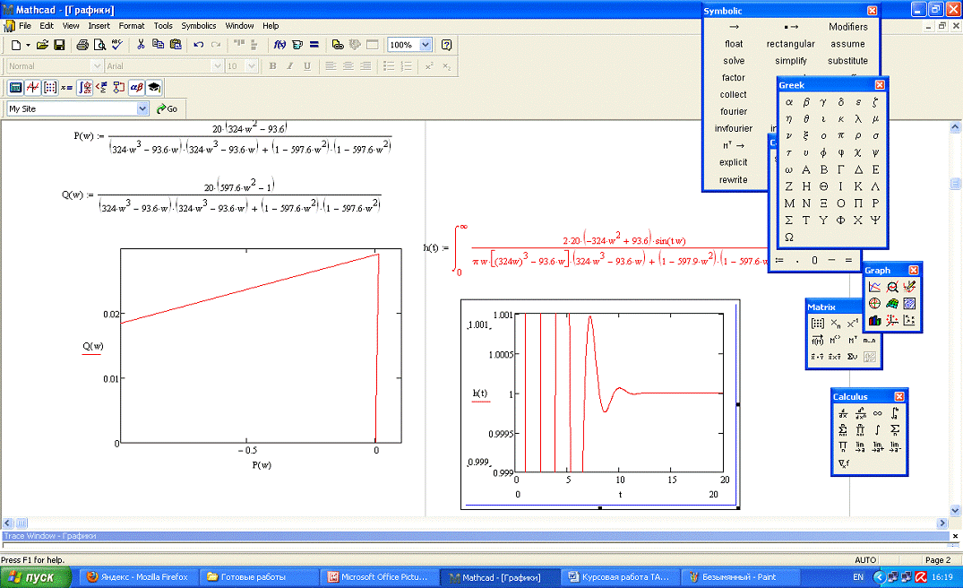The height and width of the screenshot is (588, 963).
Task: Open the X-Y Plot tool in Graph palette
Action: point(875,287)
